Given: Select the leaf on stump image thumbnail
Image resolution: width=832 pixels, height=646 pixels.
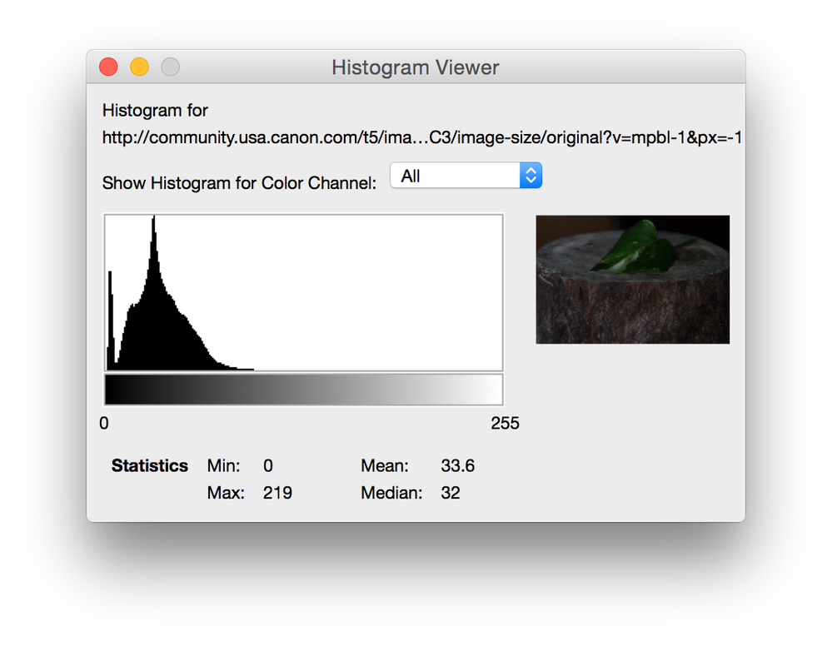Looking at the screenshot, I should 632,280.
